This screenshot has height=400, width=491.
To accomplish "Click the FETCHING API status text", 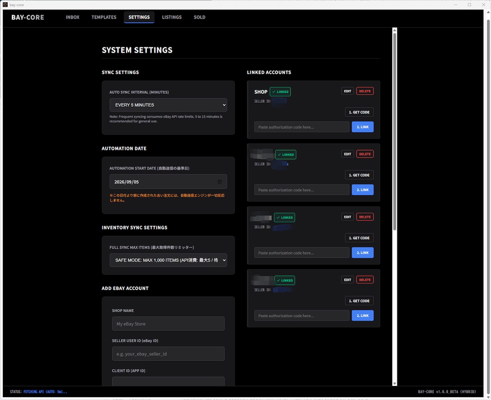I will (x=45, y=392).
